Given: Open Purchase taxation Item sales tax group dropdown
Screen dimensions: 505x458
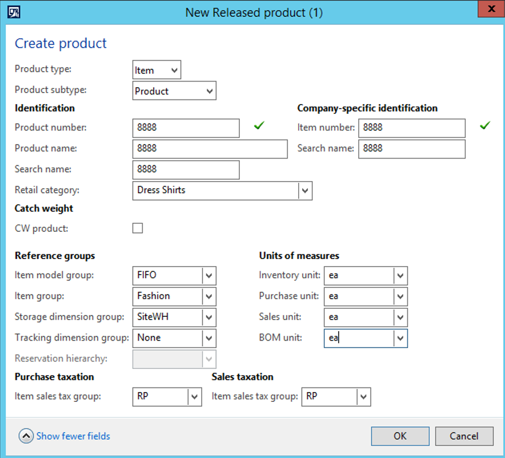Looking at the screenshot, I should pos(195,397).
